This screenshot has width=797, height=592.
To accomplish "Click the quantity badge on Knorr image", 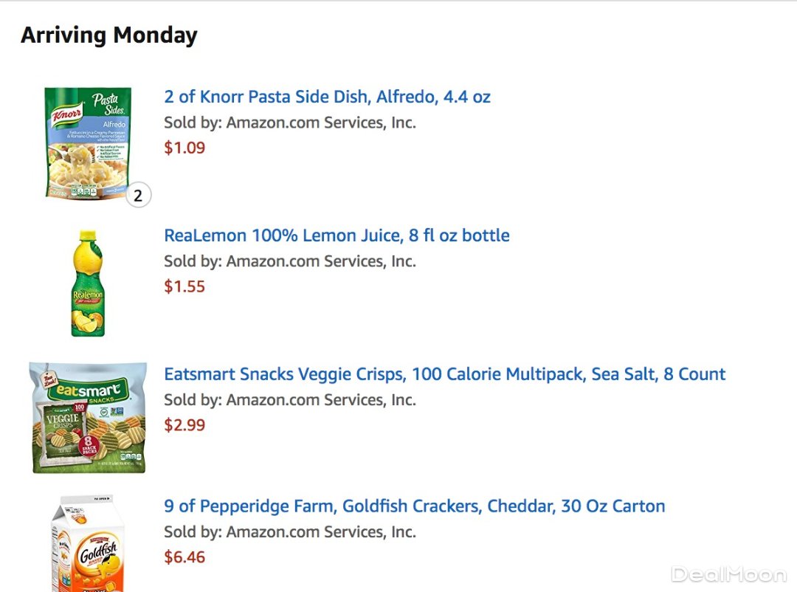I will (x=138, y=196).
